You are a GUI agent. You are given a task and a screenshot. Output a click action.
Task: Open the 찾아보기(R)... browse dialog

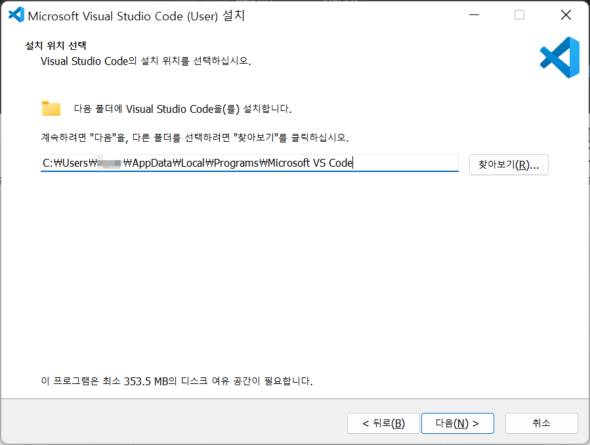pyautogui.click(x=509, y=165)
